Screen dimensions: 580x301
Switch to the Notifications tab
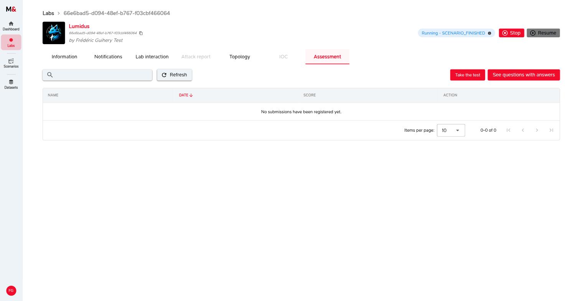(x=108, y=56)
